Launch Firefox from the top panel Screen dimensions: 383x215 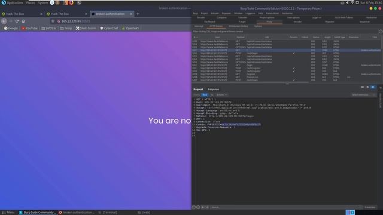71,2
